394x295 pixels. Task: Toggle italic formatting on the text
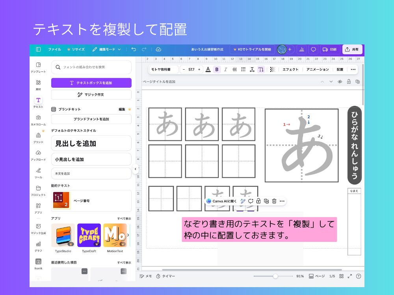coord(226,69)
